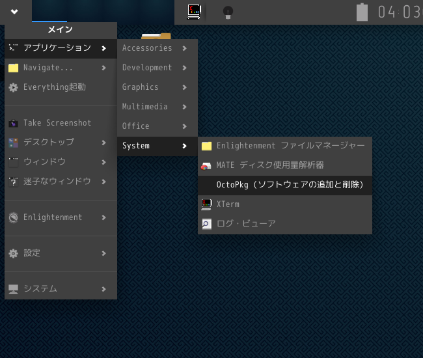Click the Enlightenment logo icon

[13, 217]
